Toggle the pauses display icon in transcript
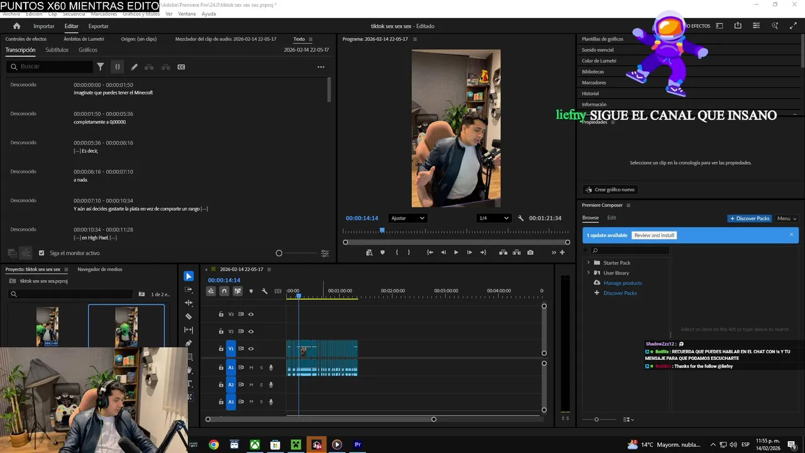This screenshot has height=453, width=805. [x=117, y=67]
